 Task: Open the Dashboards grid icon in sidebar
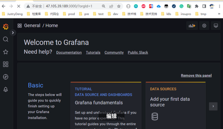click(x=6, y=64)
